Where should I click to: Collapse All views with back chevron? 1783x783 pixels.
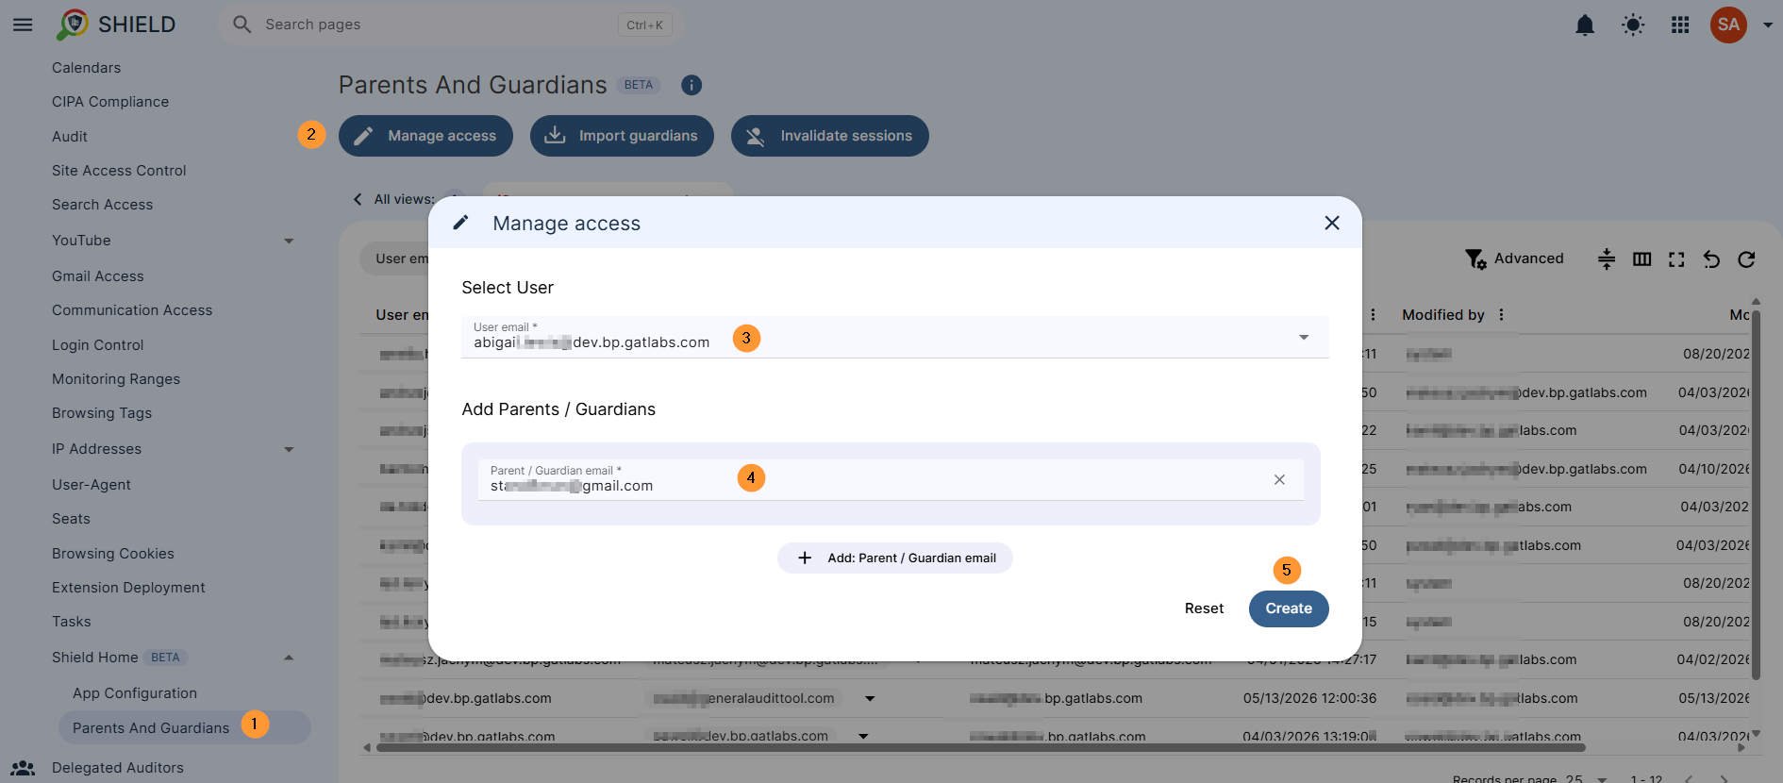pos(358,199)
